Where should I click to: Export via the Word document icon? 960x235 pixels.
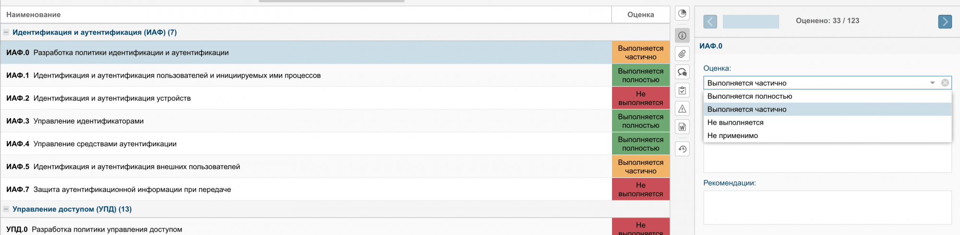[682, 127]
